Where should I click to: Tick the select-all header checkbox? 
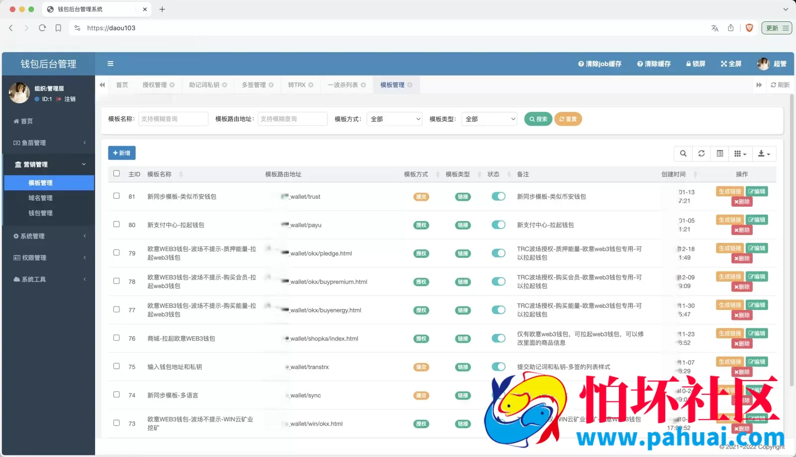(116, 173)
